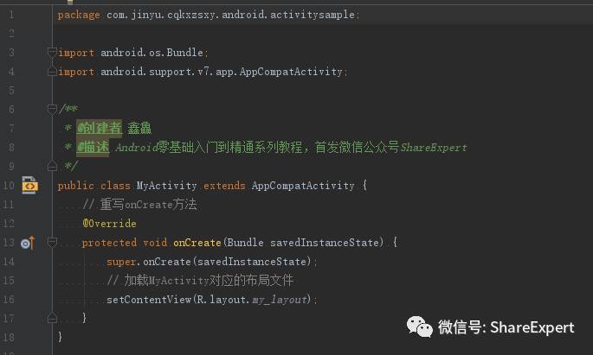Click the @创建者 Javadoc tag
This screenshot has height=355, width=593.
[99, 128]
